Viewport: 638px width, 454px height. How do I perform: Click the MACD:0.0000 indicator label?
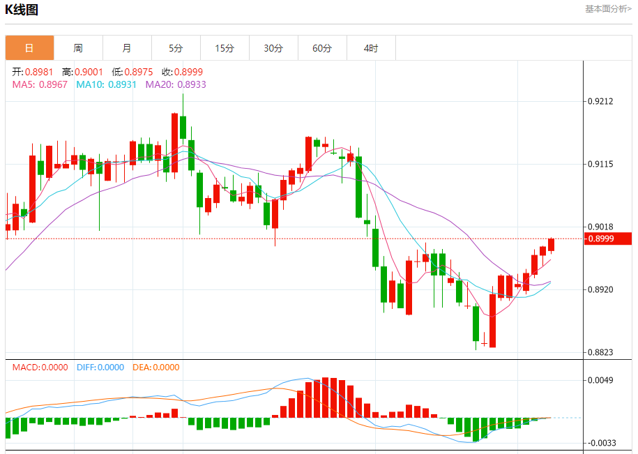tap(40, 368)
